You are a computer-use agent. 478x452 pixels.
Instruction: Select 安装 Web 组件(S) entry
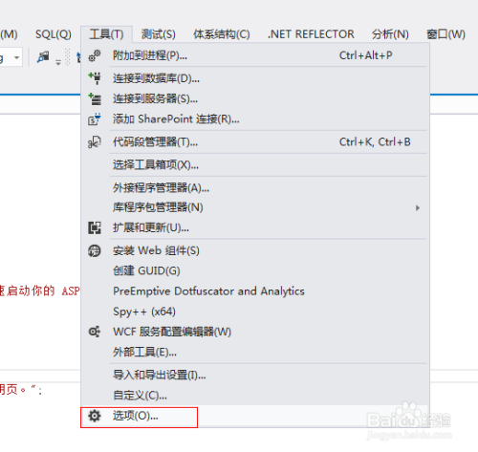pos(255,250)
